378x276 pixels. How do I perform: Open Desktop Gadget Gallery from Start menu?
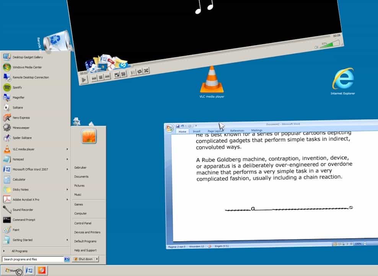[x=36, y=57]
